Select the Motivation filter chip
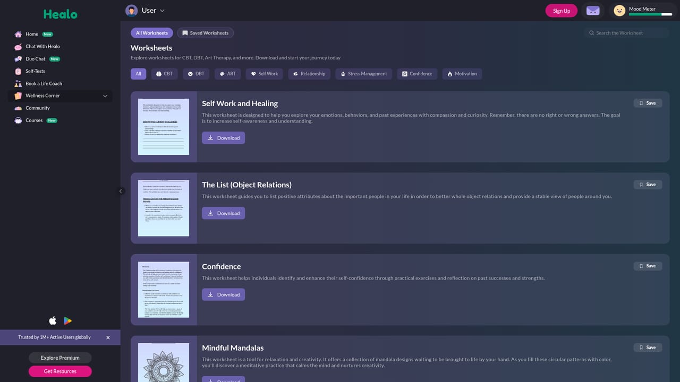This screenshot has width=680, height=382. pos(462,74)
